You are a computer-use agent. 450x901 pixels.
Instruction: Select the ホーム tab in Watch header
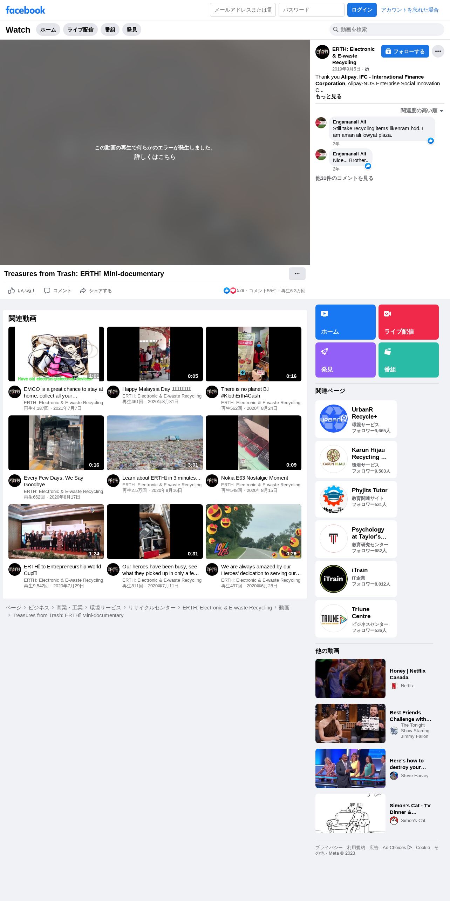click(x=48, y=29)
